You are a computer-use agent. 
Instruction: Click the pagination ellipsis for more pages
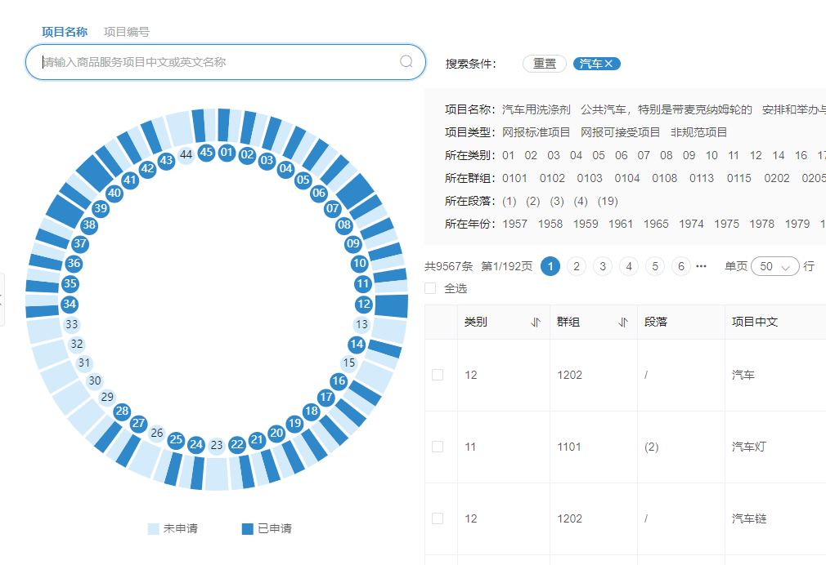coord(701,266)
